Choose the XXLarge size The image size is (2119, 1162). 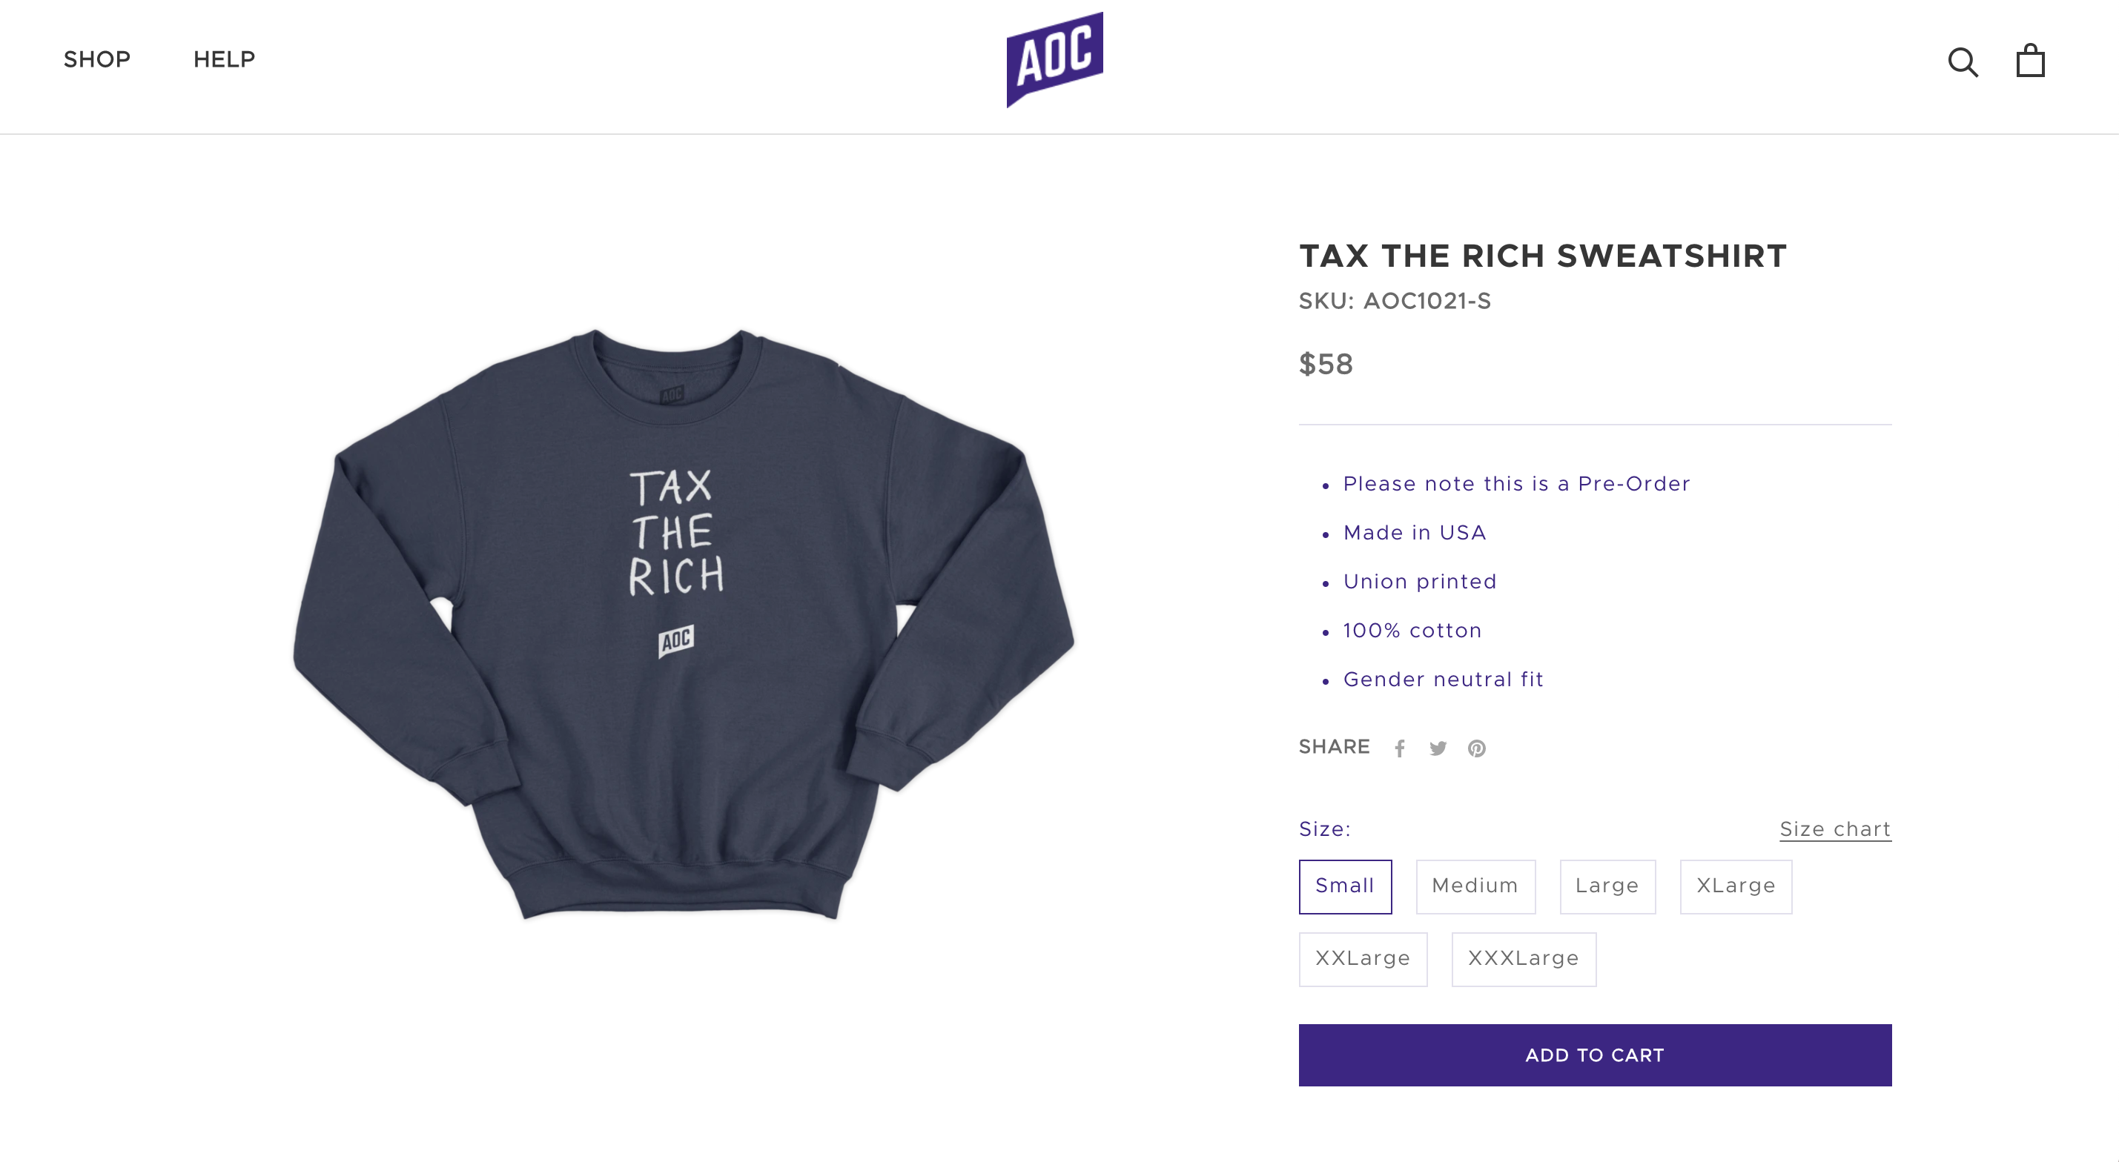(1363, 959)
